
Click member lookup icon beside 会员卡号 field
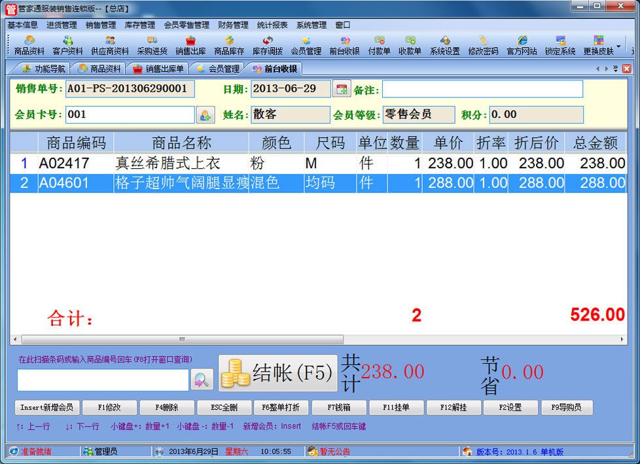click(205, 115)
